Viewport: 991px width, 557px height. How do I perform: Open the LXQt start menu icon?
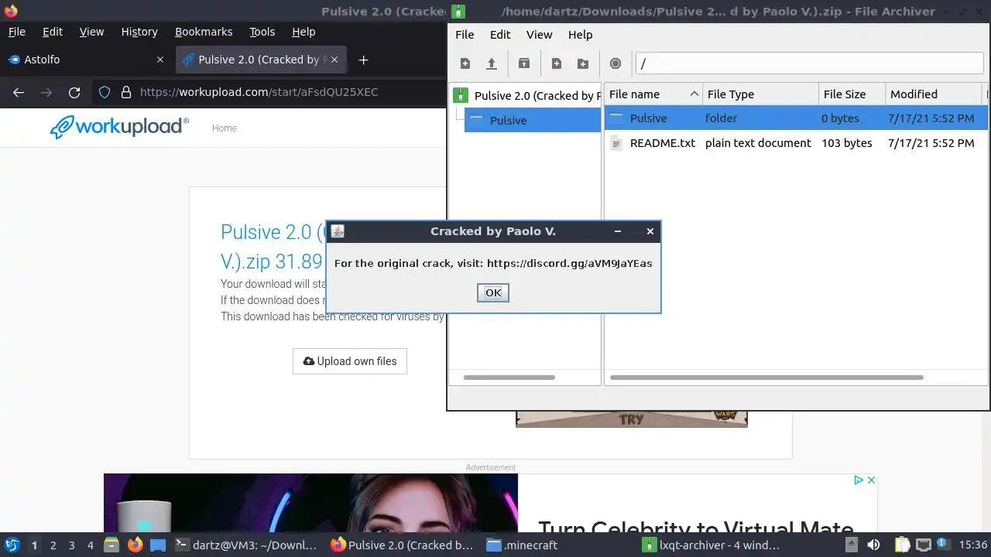12,545
